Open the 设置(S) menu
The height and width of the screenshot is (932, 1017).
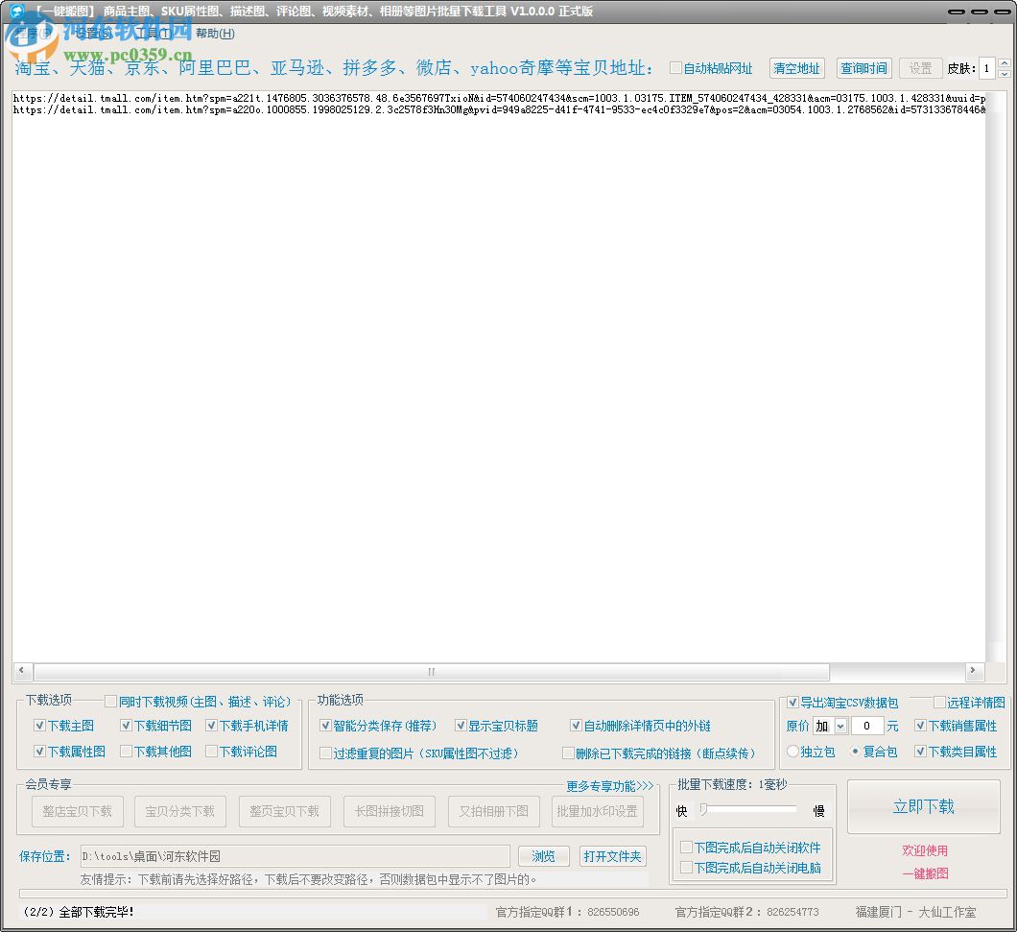[91, 33]
